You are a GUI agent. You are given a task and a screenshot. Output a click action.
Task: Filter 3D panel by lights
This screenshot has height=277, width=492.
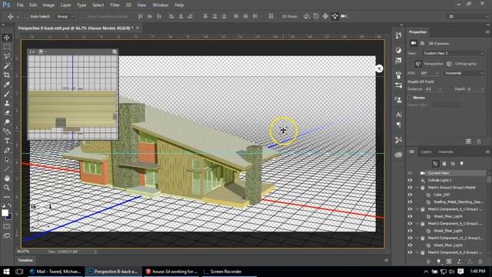pos(461,164)
